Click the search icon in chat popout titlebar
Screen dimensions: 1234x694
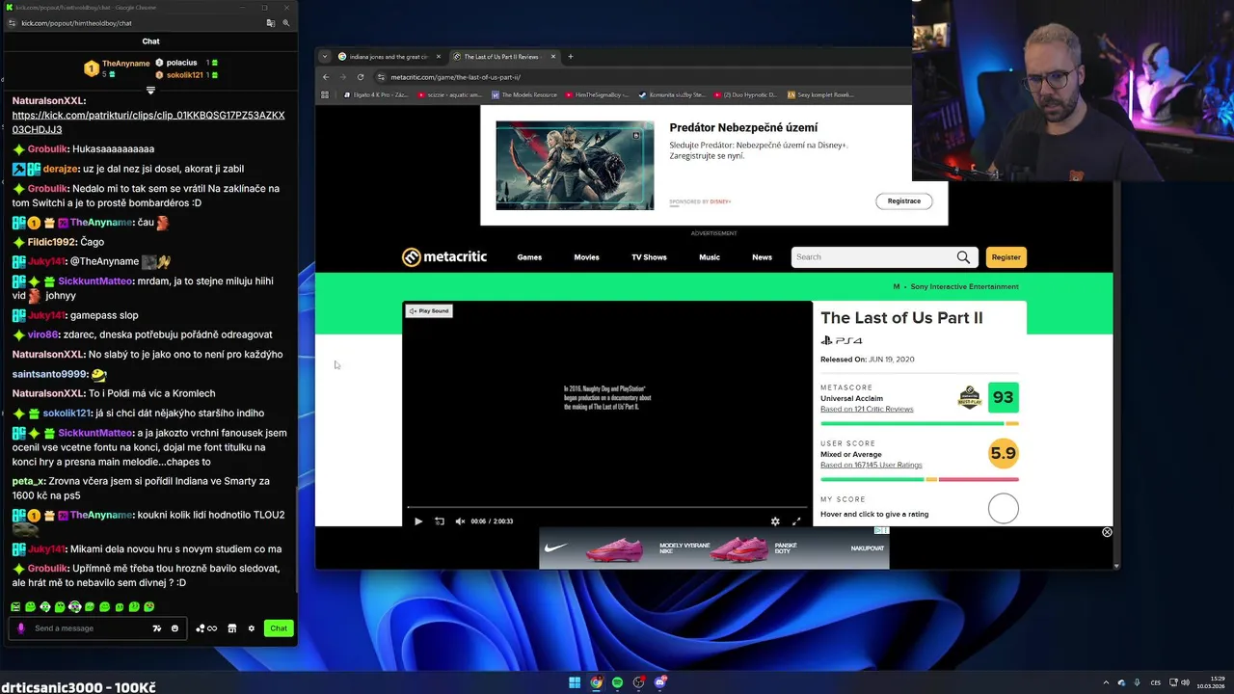tap(286, 23)
